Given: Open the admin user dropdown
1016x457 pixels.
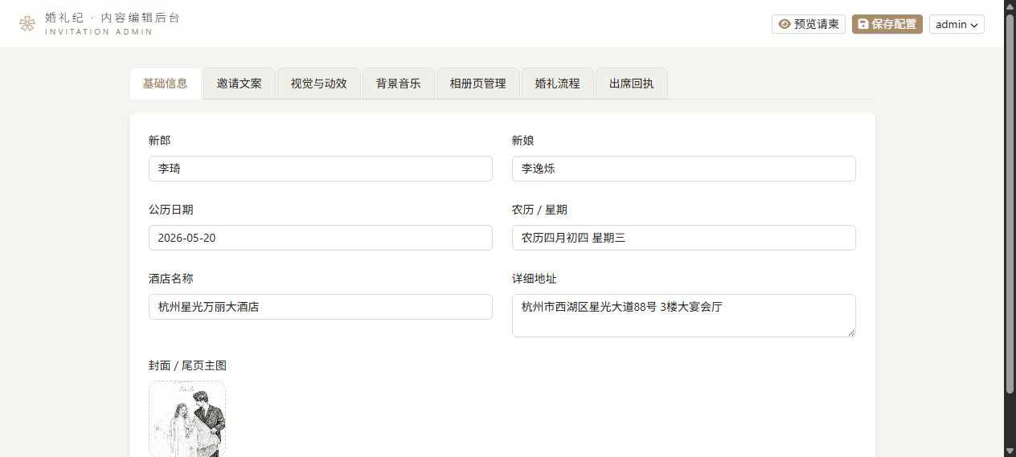Looking at the screenshot, I should (x=957, y=24).
